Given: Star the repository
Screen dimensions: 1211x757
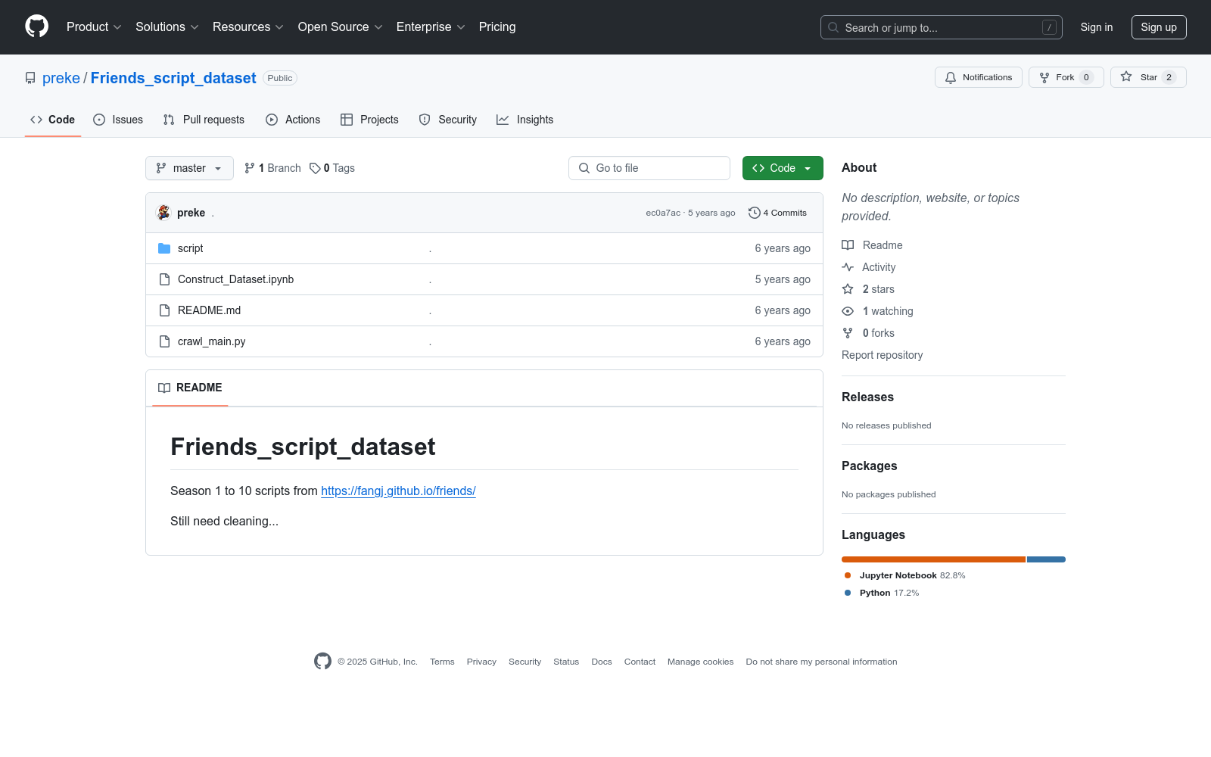Looking at the screenshot, I should tap(1148, 77).
